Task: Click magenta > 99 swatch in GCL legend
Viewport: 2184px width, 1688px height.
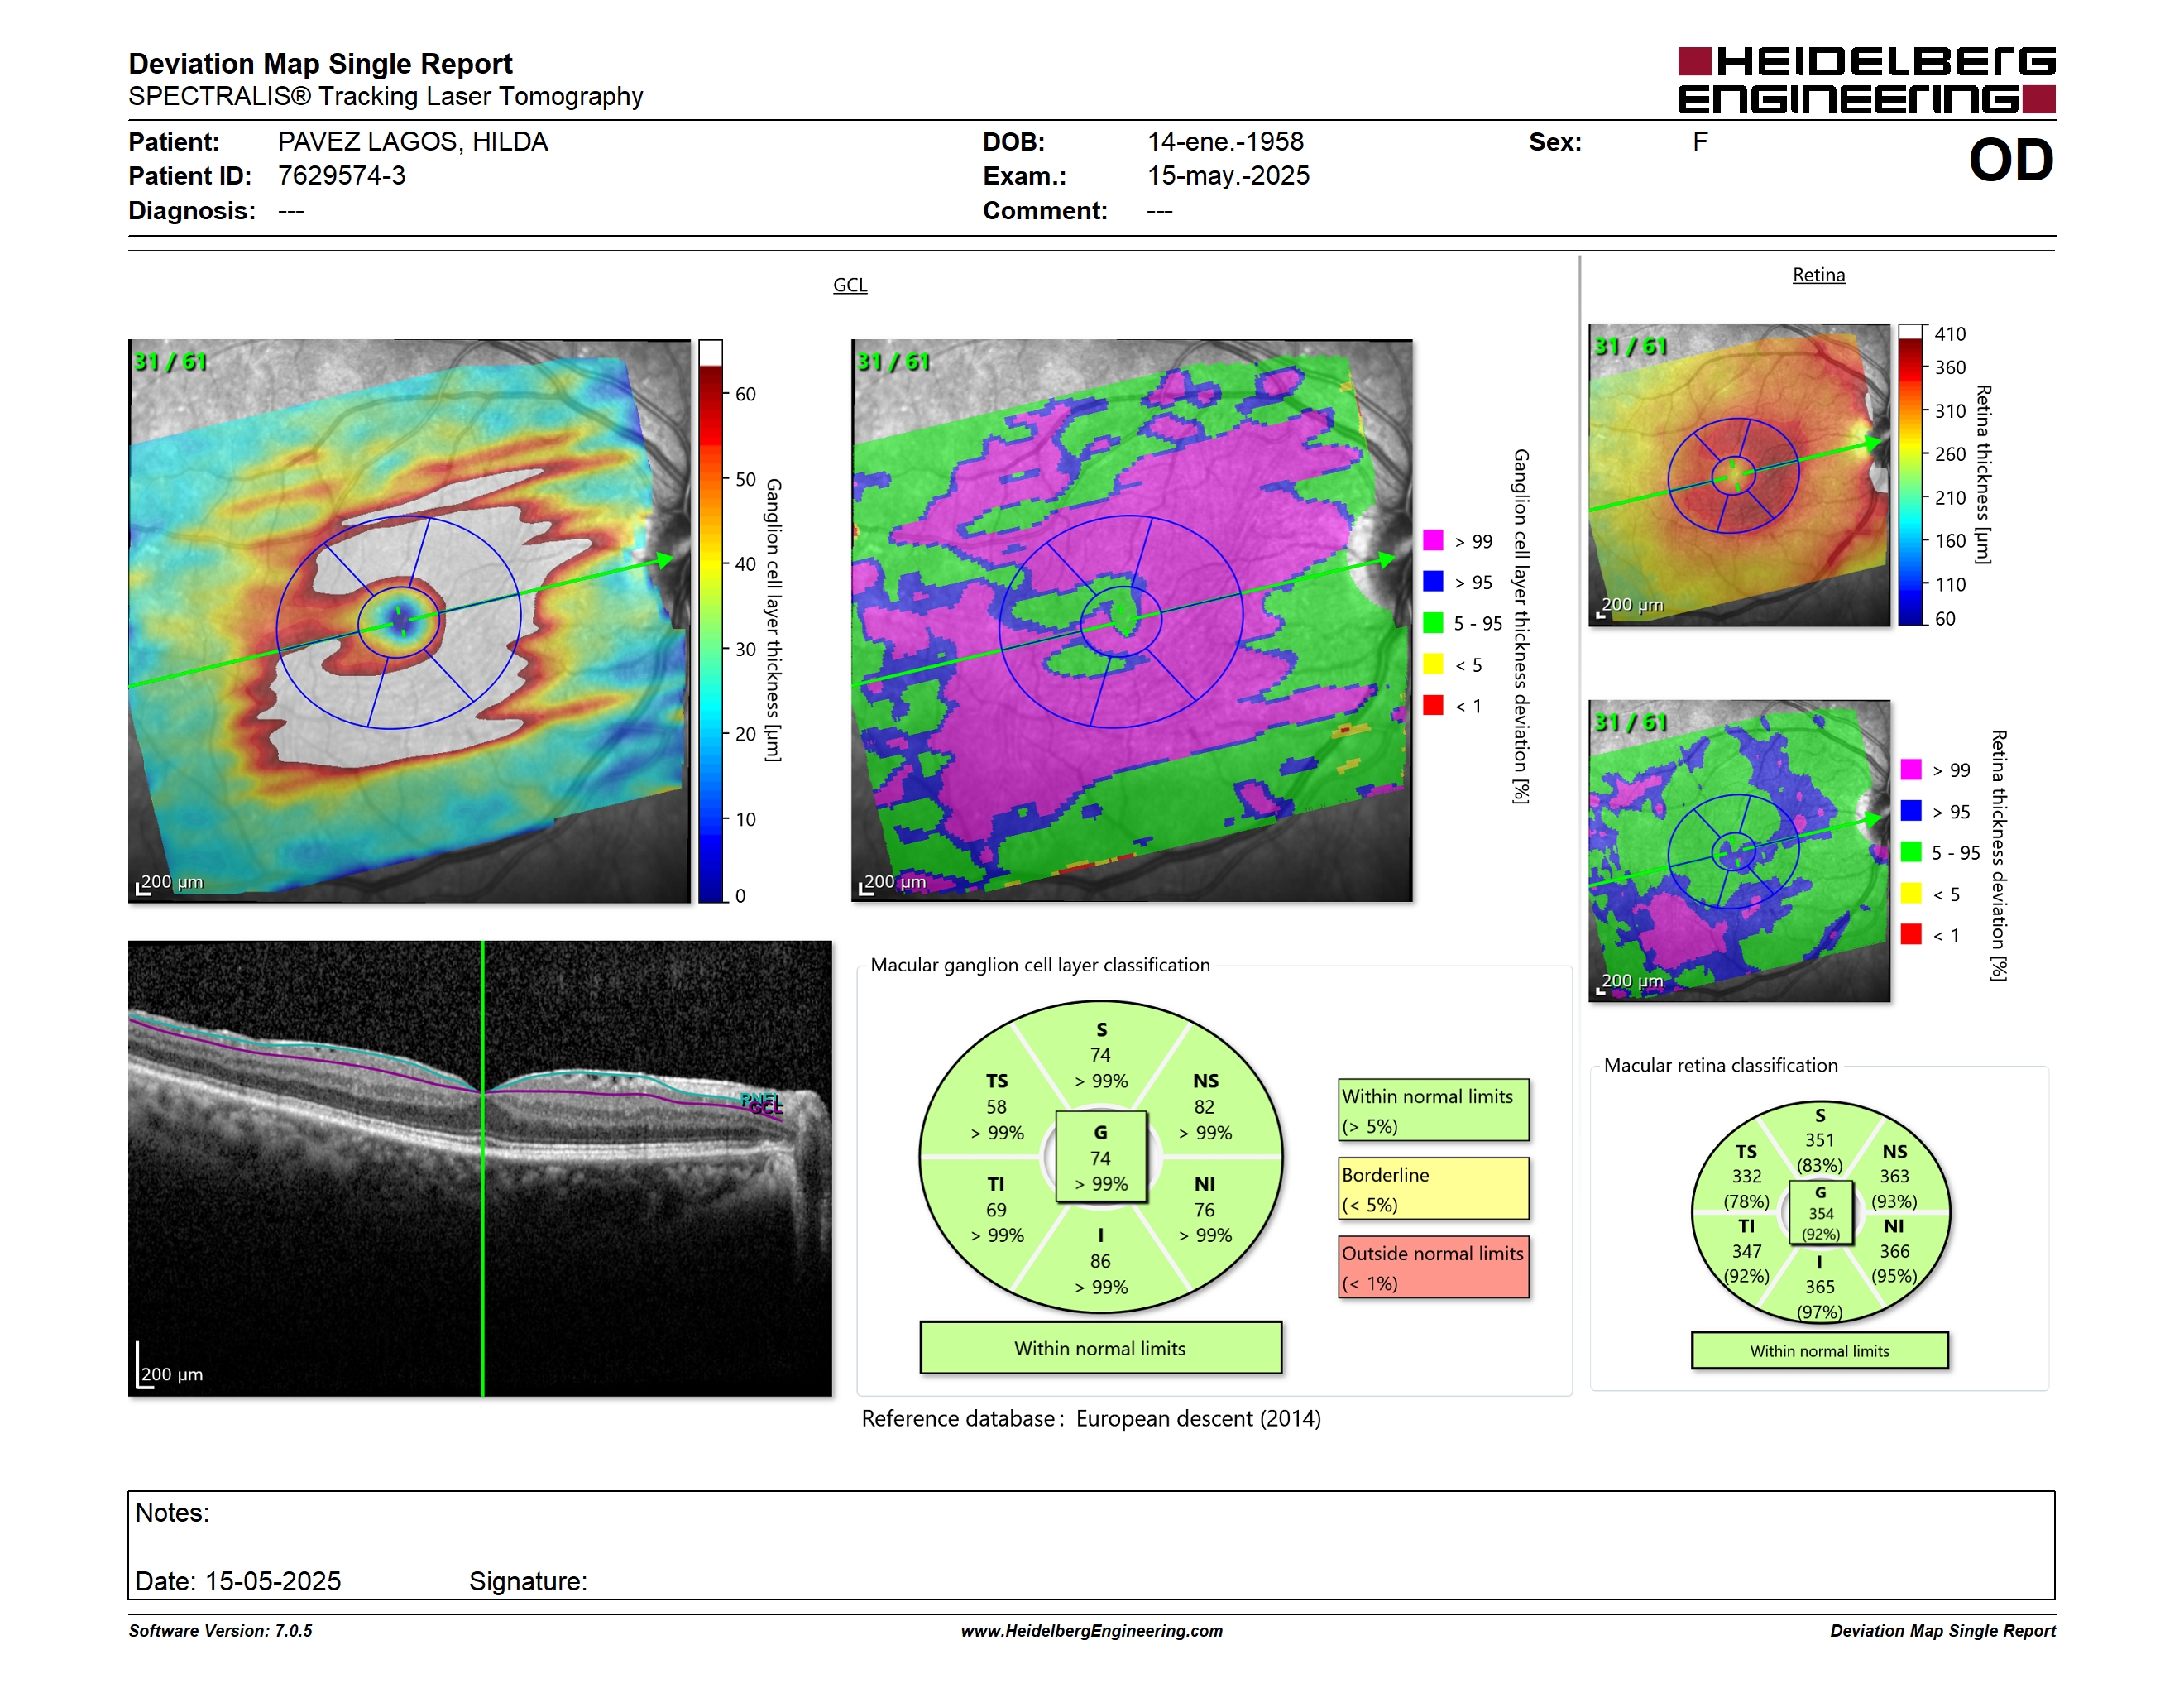Action: click(1433, 540)
